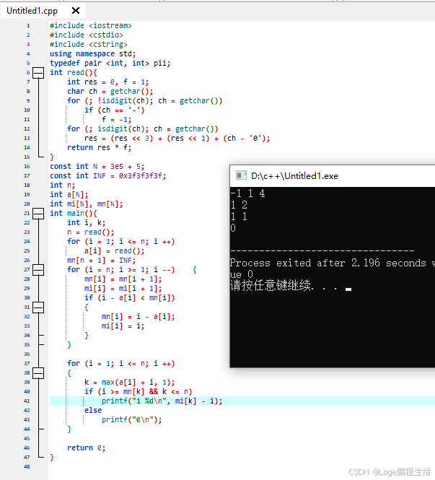Screen dimensions: 435x480
Task: Click on 'using namespace std;' line
Action: (x=92, y=54)
